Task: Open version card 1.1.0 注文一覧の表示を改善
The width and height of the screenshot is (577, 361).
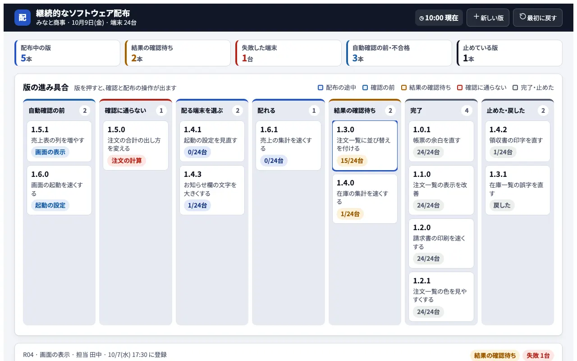Action: click(441, 190)
